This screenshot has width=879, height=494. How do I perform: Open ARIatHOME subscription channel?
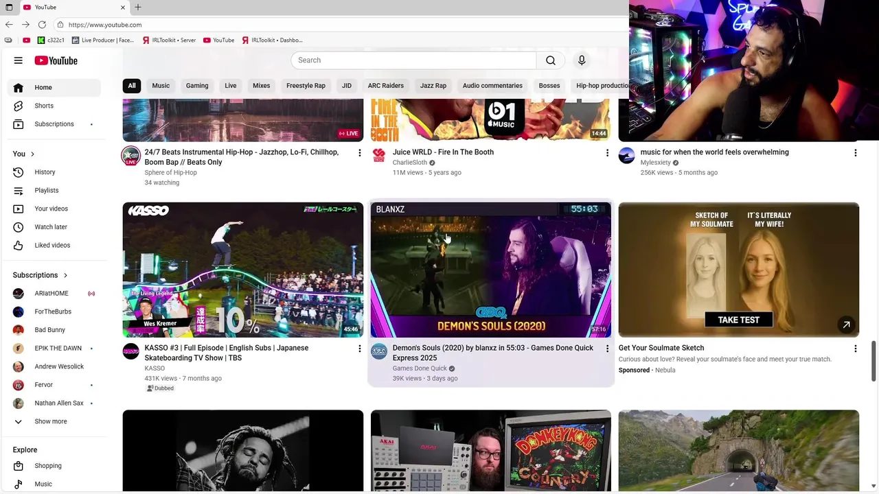click(54, 294)
